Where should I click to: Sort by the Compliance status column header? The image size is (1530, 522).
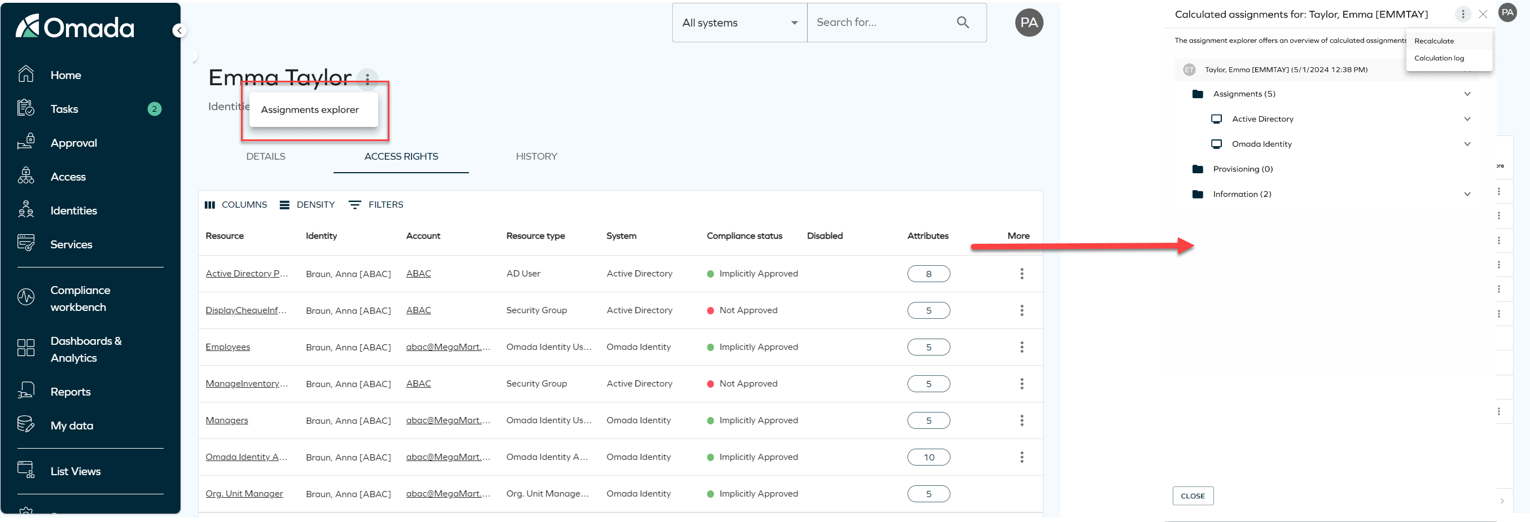744,236
